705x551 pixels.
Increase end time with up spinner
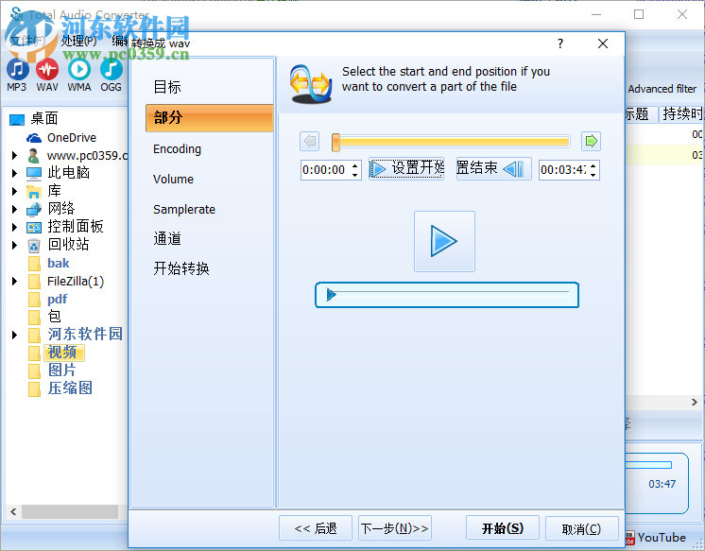pos(593,165)
